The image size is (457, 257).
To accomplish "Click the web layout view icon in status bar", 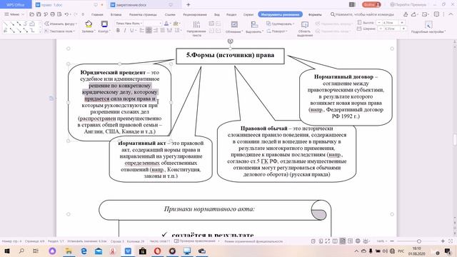I will (x=358, y=241).
